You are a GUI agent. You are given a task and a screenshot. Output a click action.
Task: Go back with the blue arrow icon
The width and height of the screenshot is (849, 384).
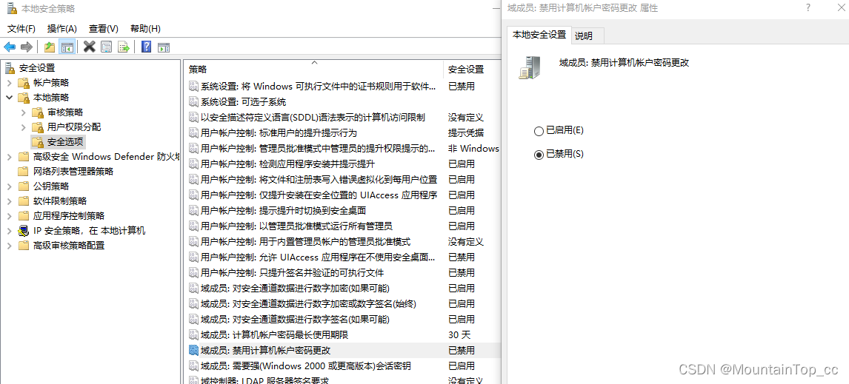[x=10, y=47]
